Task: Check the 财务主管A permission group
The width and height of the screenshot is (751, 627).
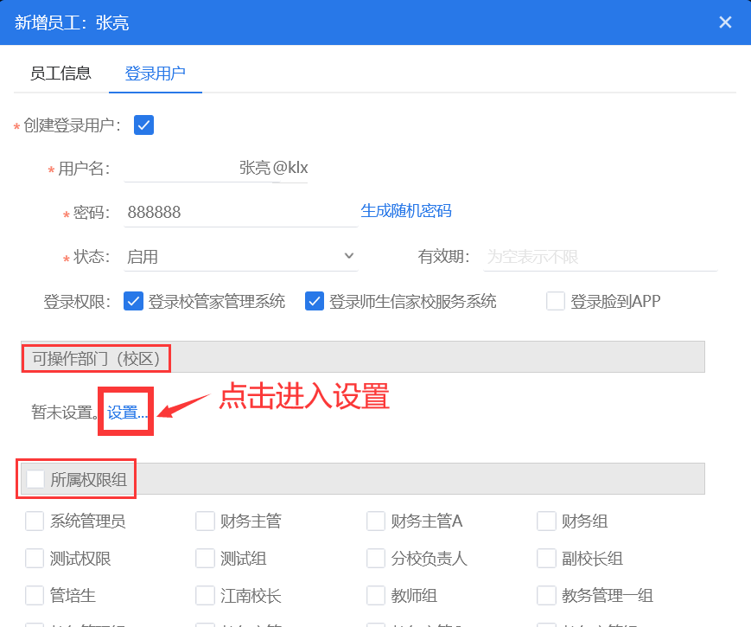Action: pyautogui.click(x=376, y=521)
